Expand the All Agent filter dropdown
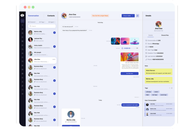 point(52,22)
